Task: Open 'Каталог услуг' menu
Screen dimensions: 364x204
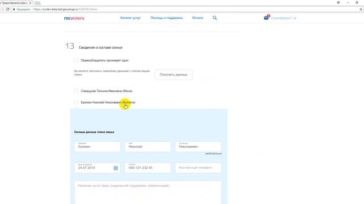Action: pyautogui.click(x=130, y=18)
